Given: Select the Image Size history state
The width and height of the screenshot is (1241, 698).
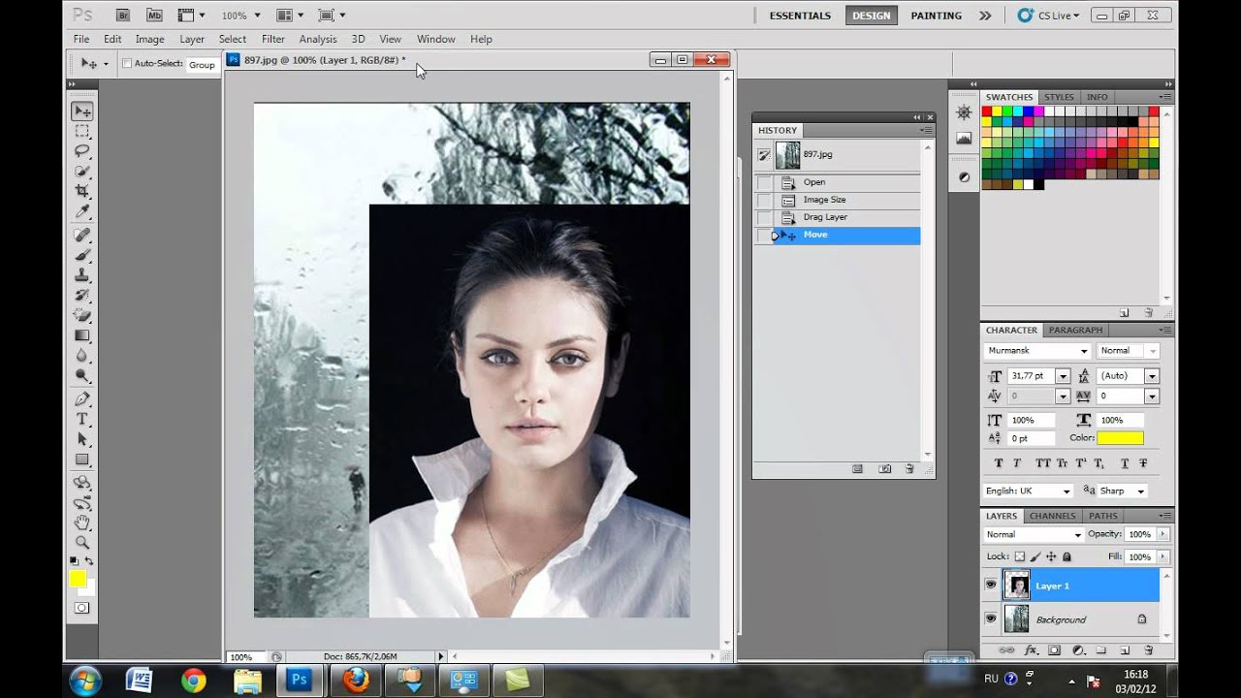Looking at the screenshot, I should pos(838,200).
